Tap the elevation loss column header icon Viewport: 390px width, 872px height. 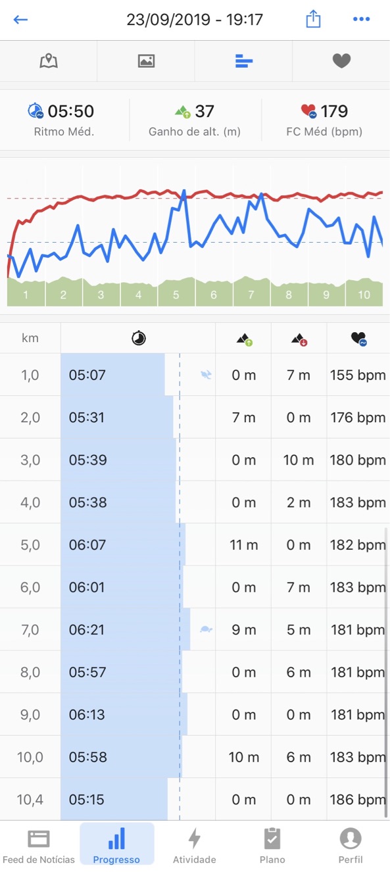click(x=299, y=339)
